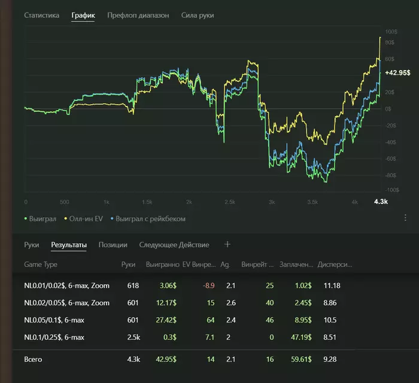Screen dimensions: 419x383
Task: Sort table by Game Type column header
Action: click(x=41, y=263)
